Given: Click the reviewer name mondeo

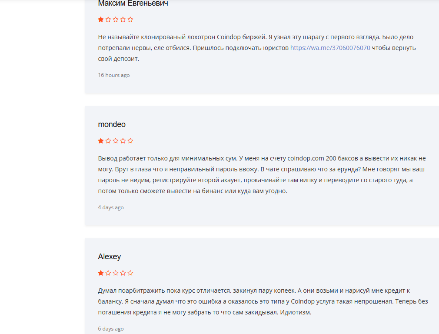Looking at the screenshot, I should [112, 124].
